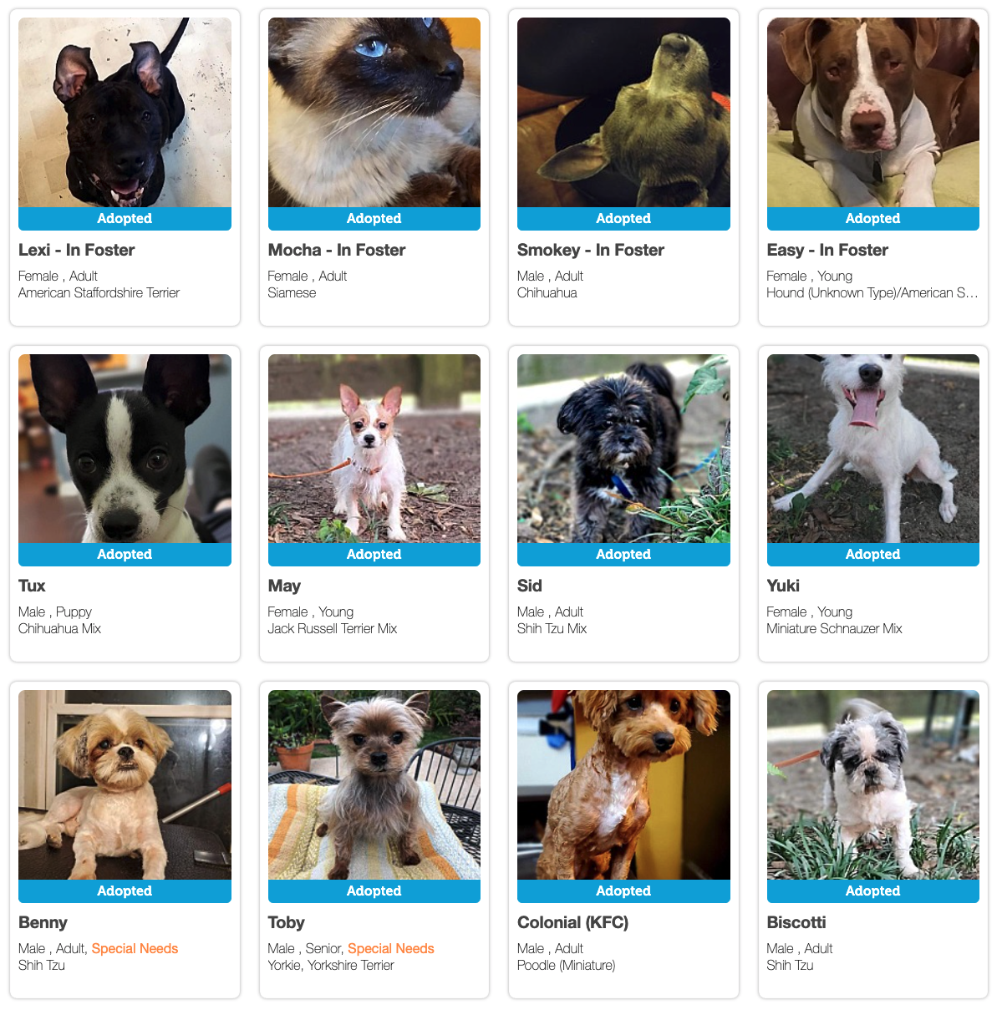Open Lexi's black dog photo
1002x1010 pixels.
point(125,113)
